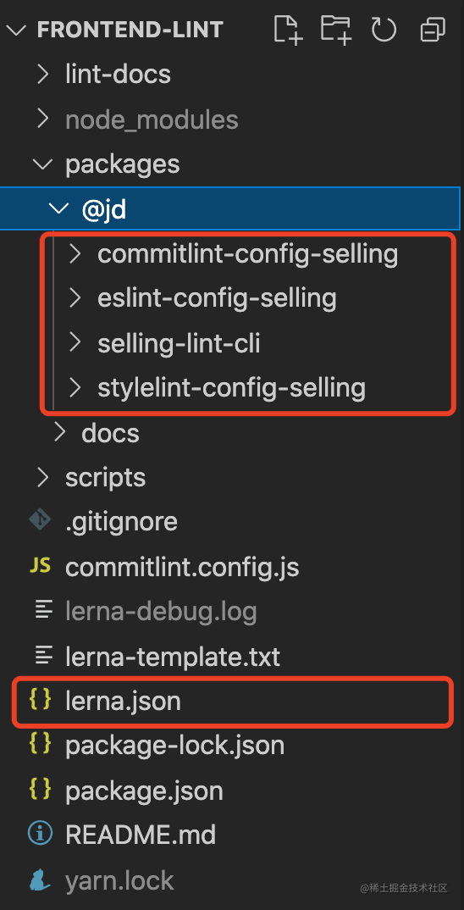Collapse the @jd folder chevron
Image resolution: width=464 pixels, height=910 pixels.
(58, 209)
